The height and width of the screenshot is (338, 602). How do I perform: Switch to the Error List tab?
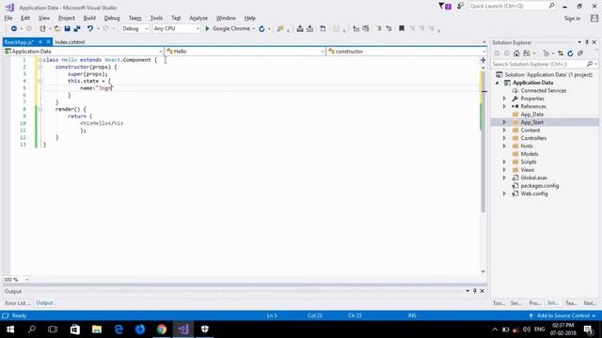tap(17, 303)
